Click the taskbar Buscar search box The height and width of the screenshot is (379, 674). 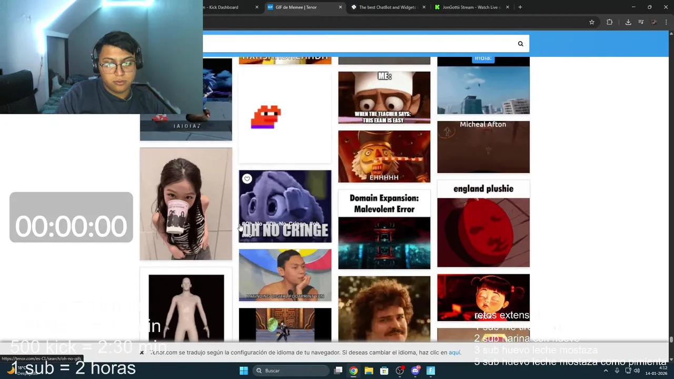tap(290, 371)
